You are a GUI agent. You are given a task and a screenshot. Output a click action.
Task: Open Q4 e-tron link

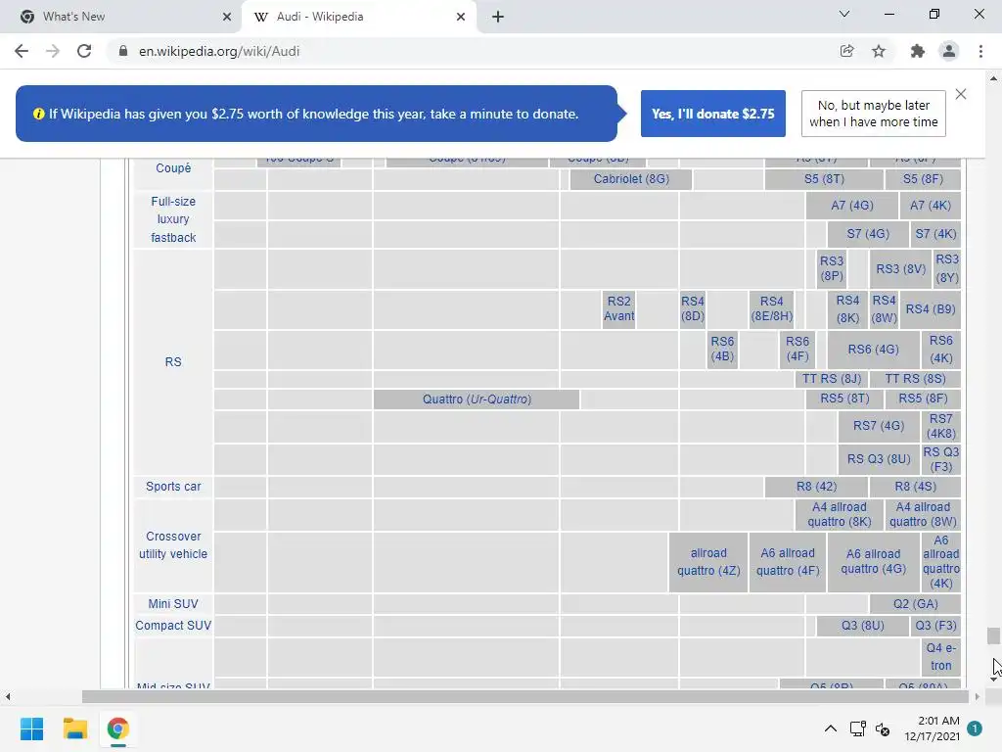[x=941, y=657]
